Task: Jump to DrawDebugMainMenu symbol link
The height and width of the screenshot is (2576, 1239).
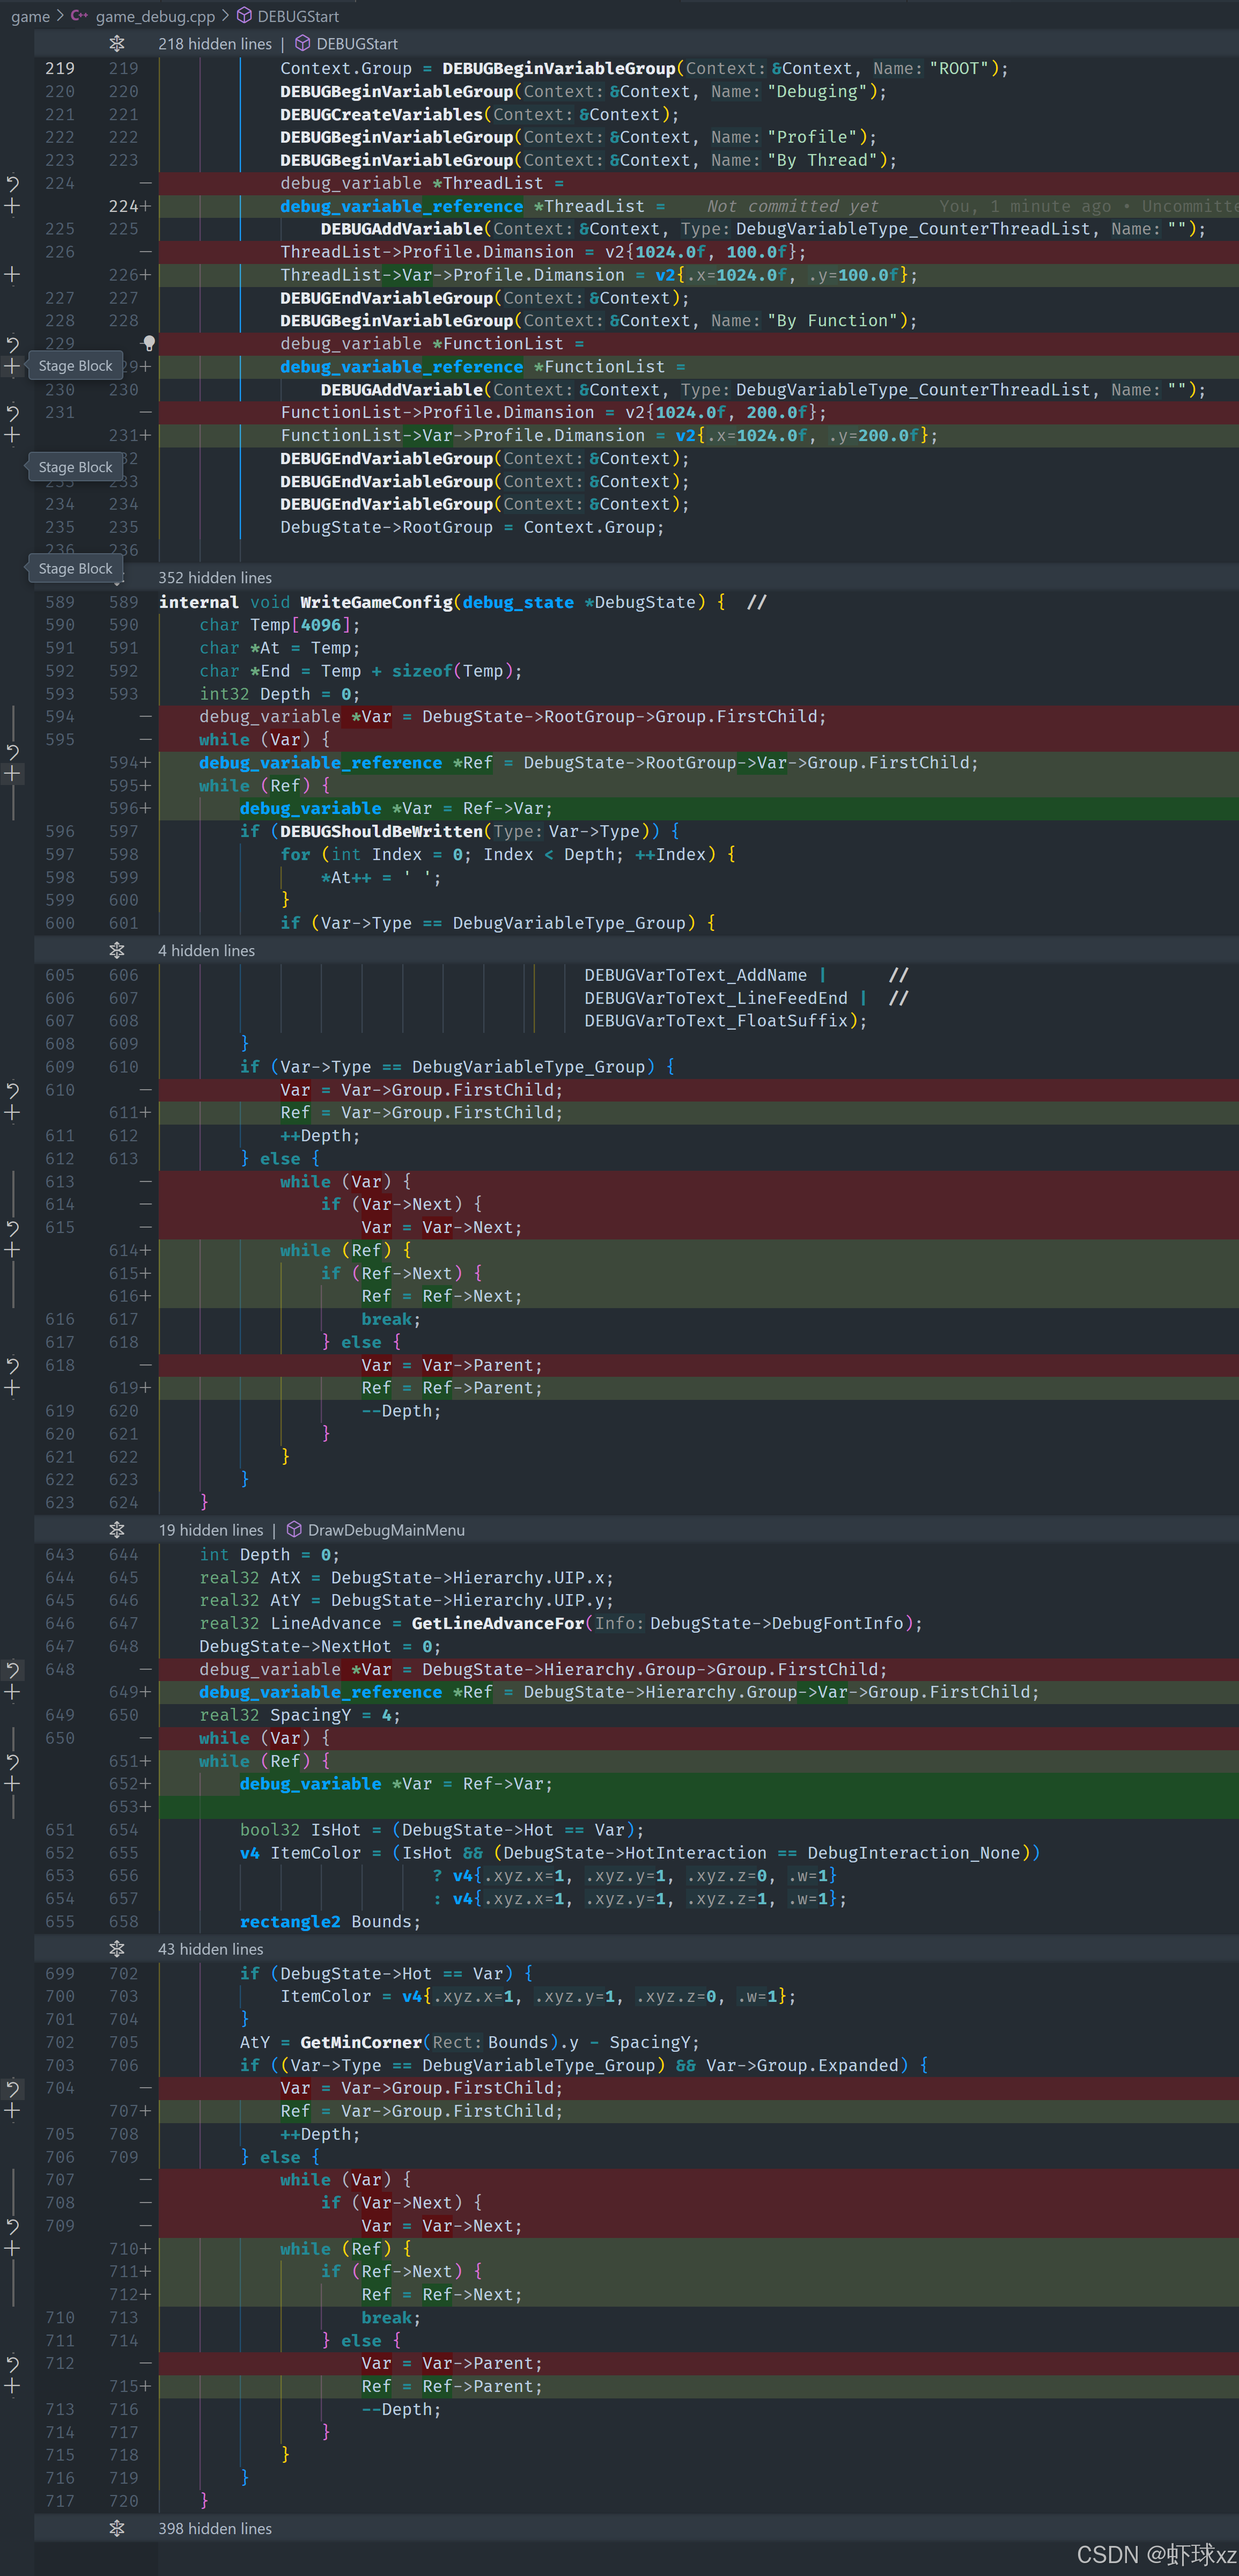Action: point(385,1530)
